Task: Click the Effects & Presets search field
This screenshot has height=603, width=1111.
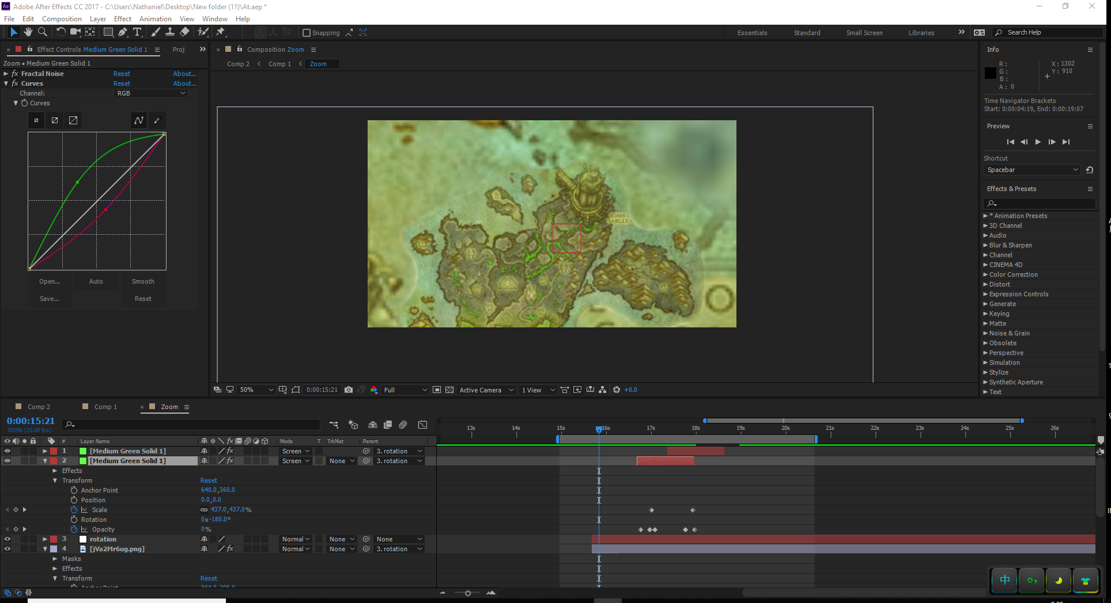Action: click(x=1039, y=204)
